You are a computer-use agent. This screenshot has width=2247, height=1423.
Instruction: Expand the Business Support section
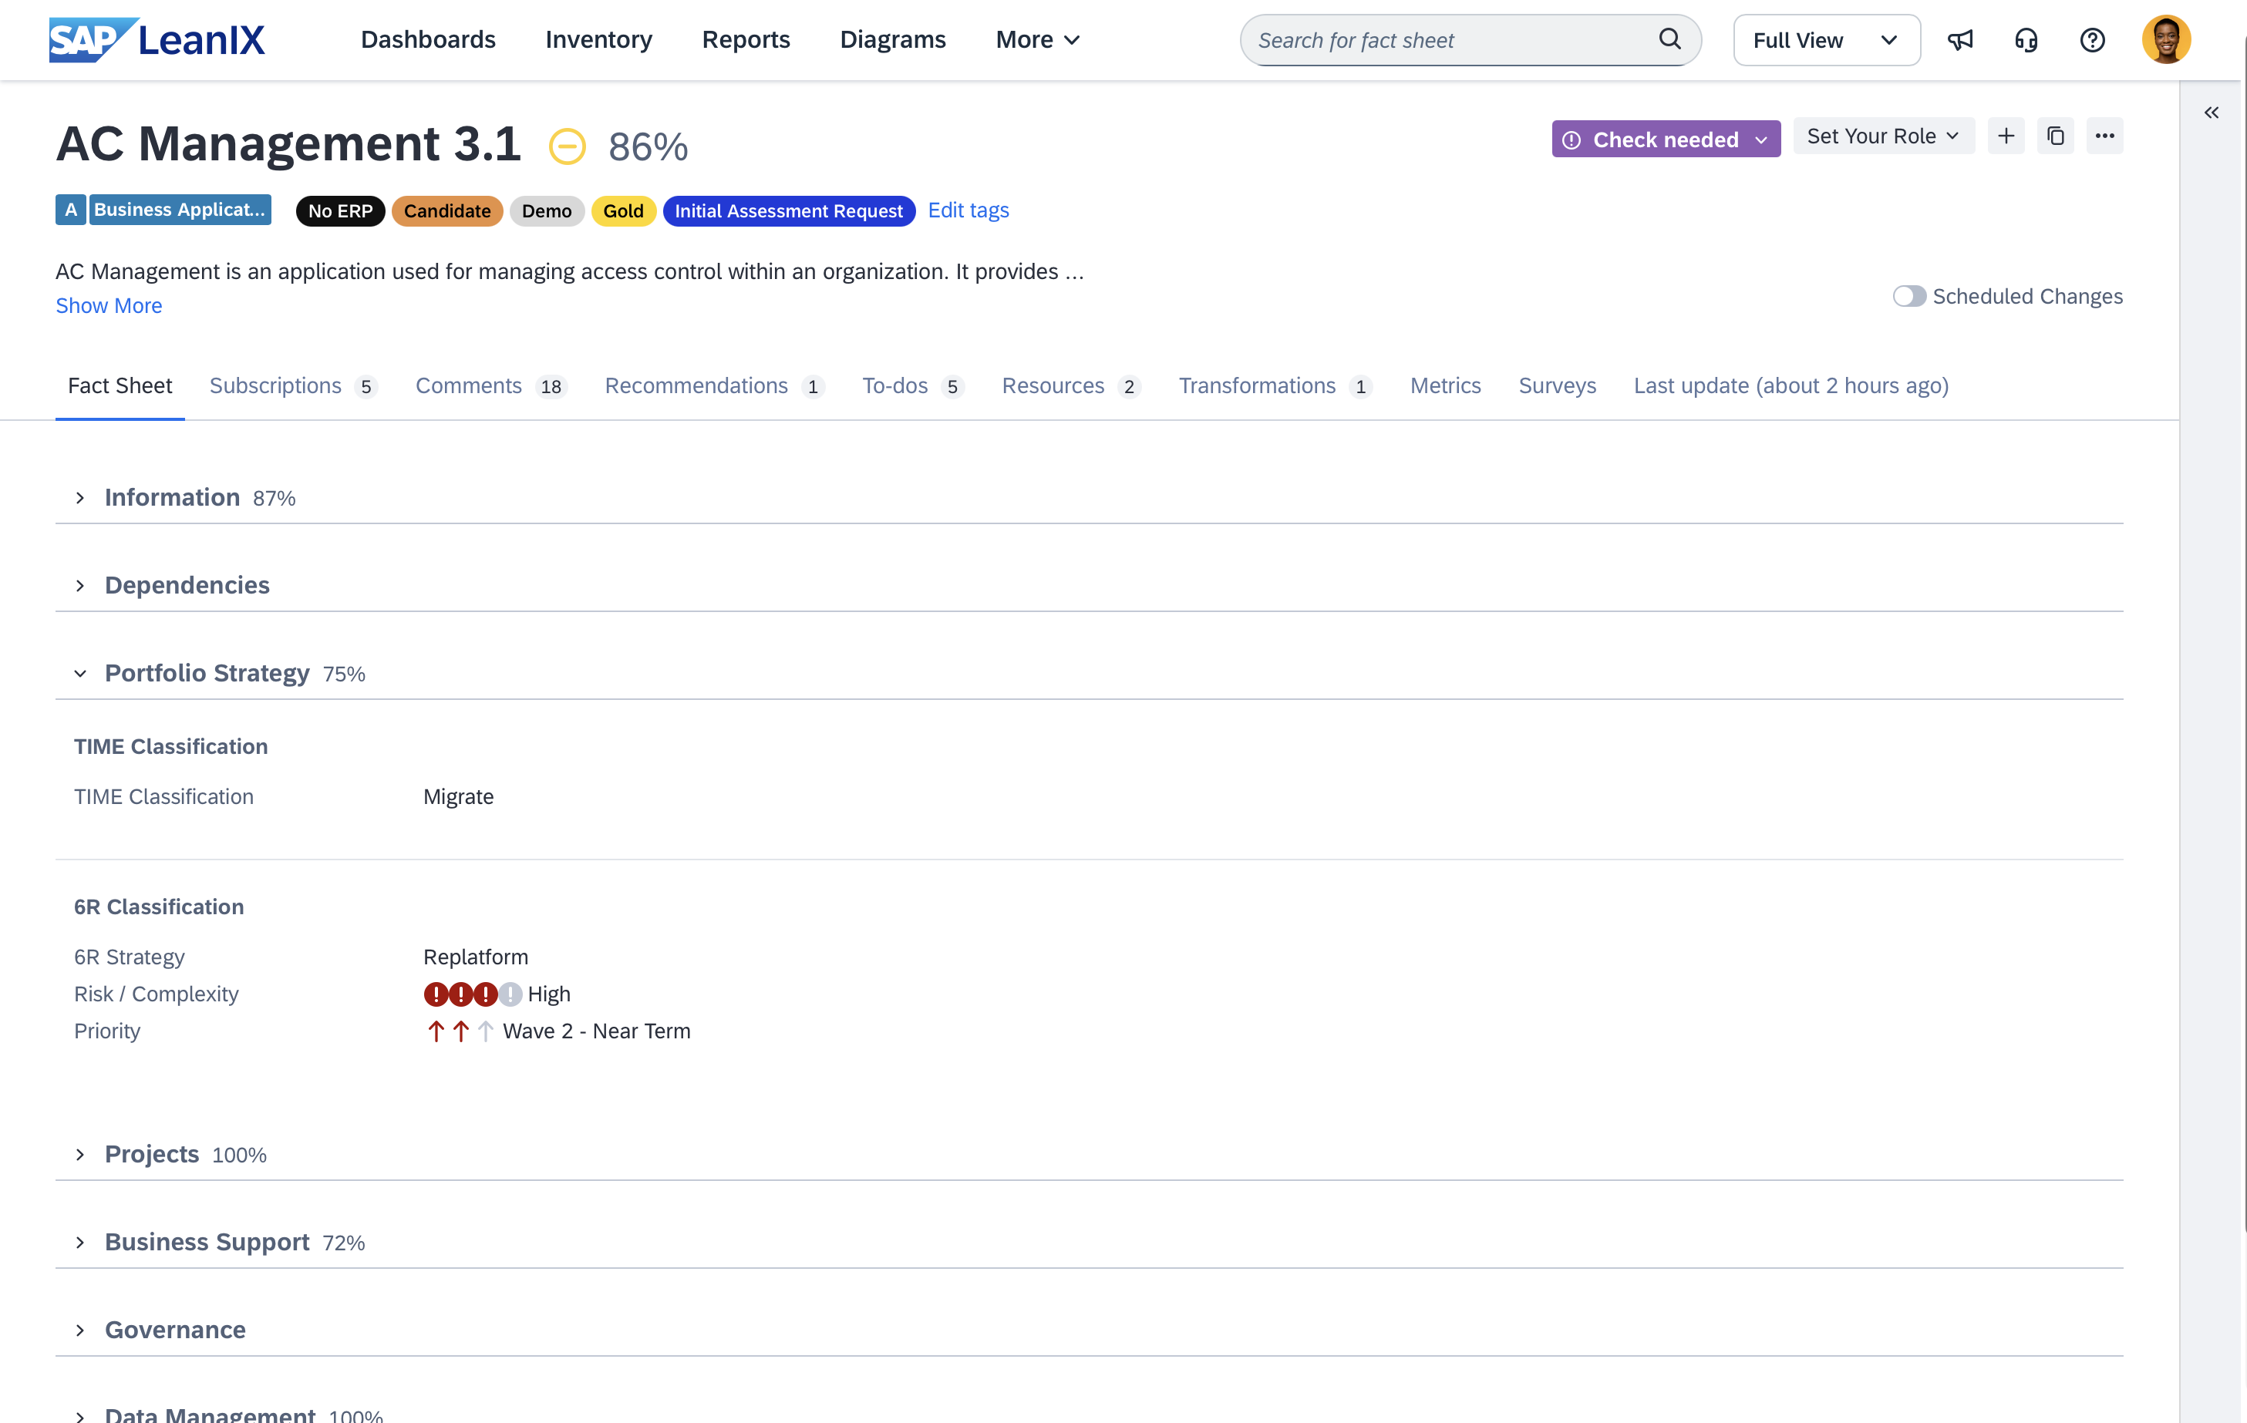point(79,1243)
